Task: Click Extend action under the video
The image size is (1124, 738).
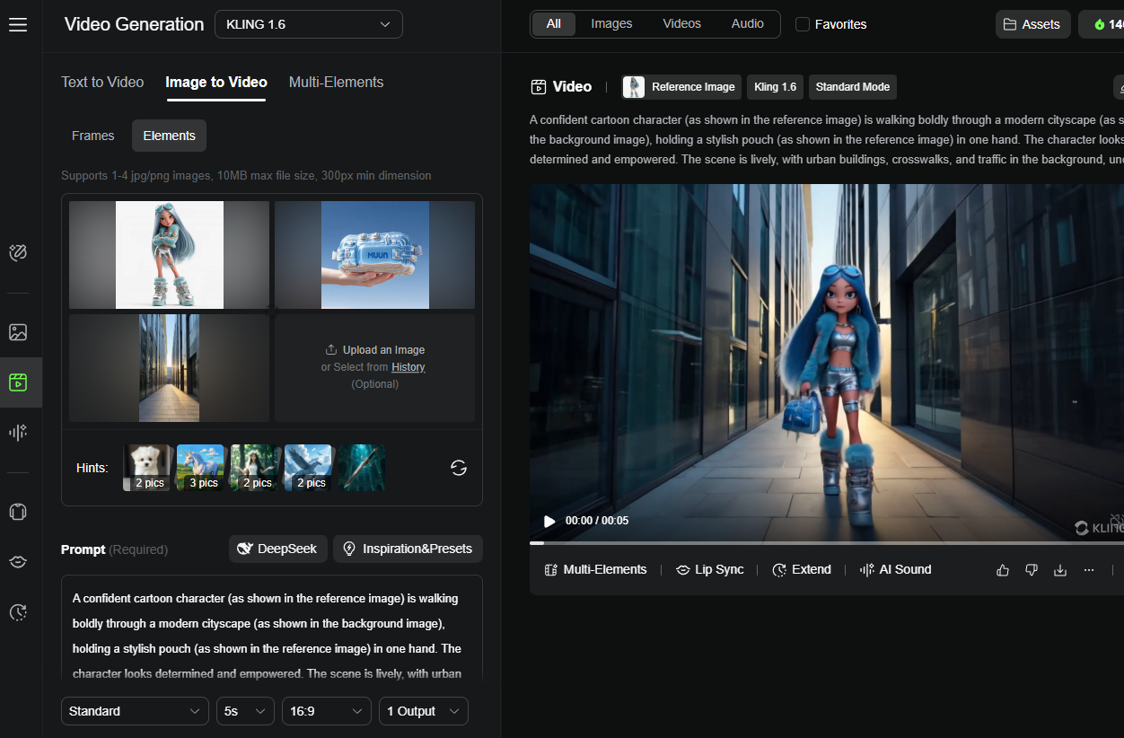Action: tap(802, 570)
